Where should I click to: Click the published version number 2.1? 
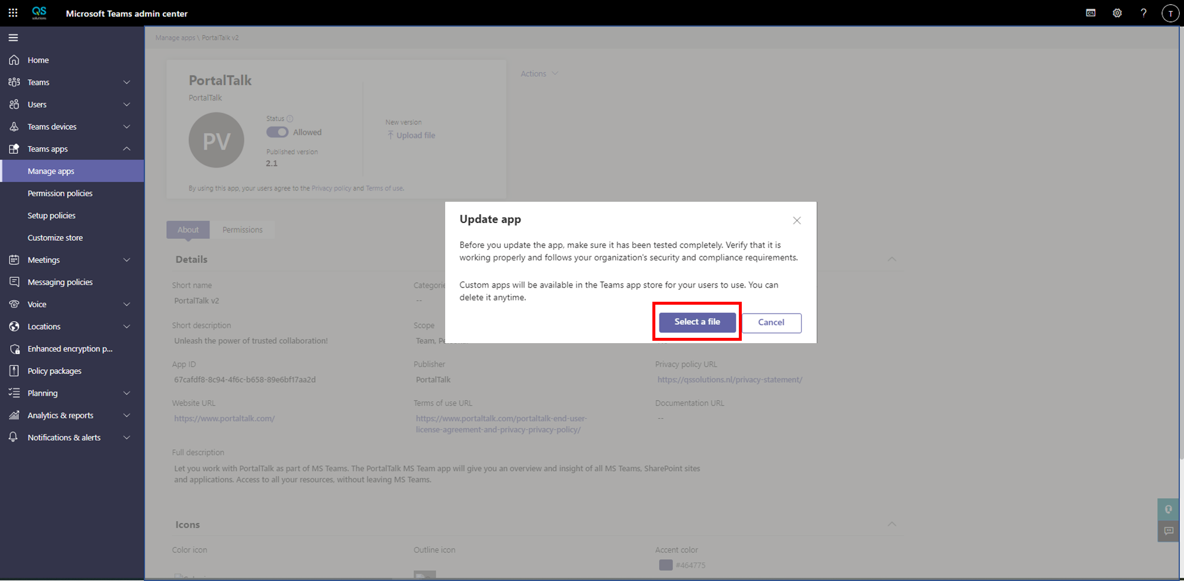(x=272, y=163)
